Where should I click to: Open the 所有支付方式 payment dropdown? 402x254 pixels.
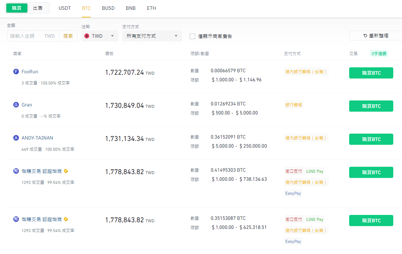coord(152,35)
